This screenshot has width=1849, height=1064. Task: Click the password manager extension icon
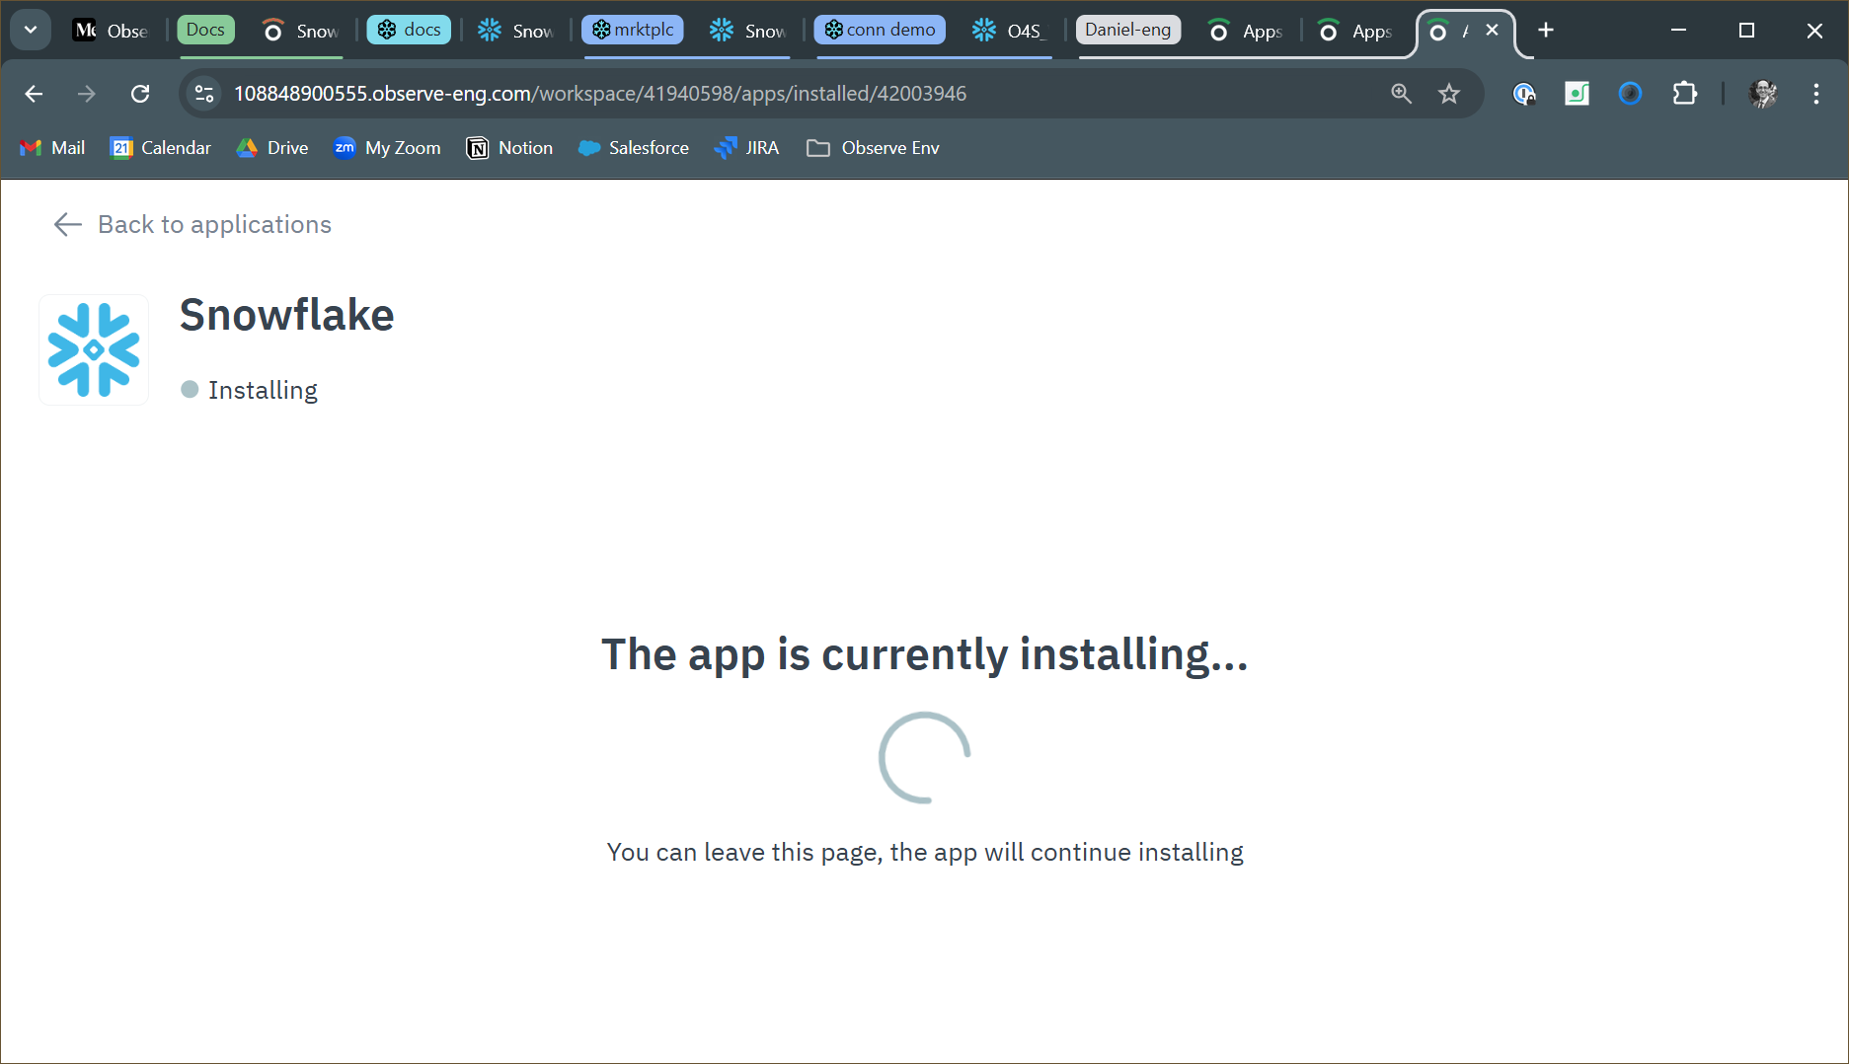click(1524, 94)
